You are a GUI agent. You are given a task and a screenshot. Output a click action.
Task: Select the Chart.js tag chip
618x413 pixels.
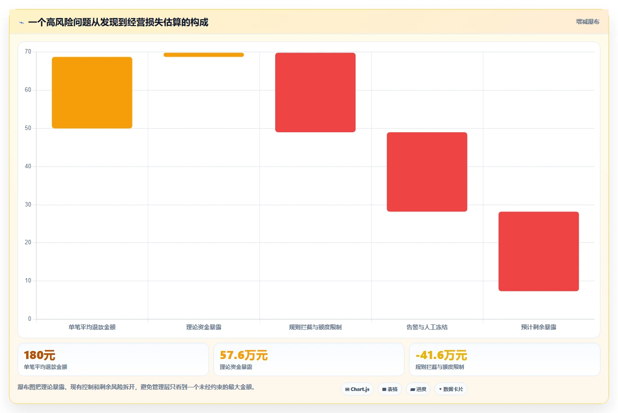tap(357, 389)
